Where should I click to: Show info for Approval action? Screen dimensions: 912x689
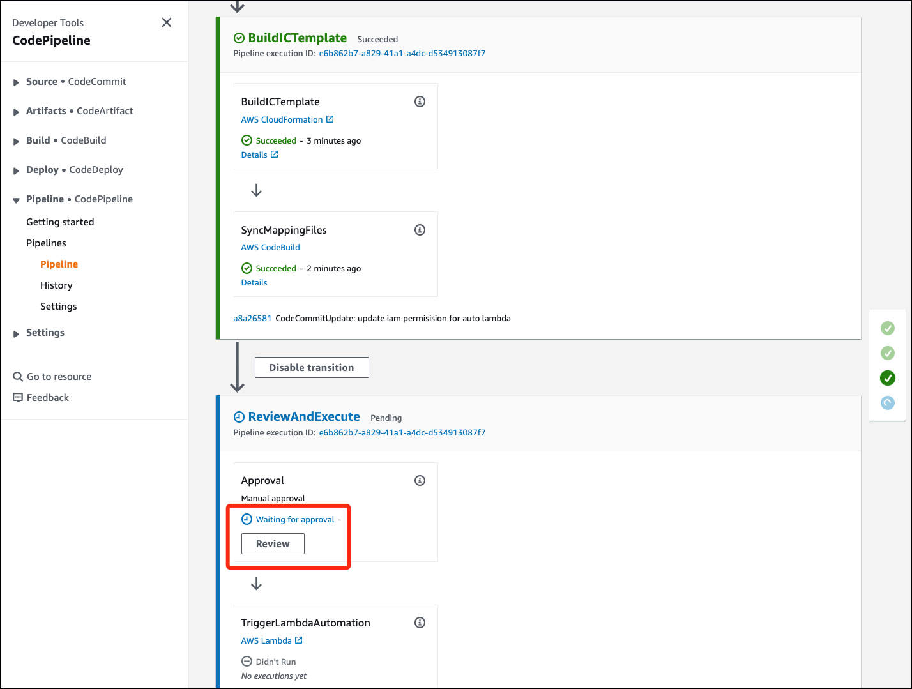click(x=420, y=480)
